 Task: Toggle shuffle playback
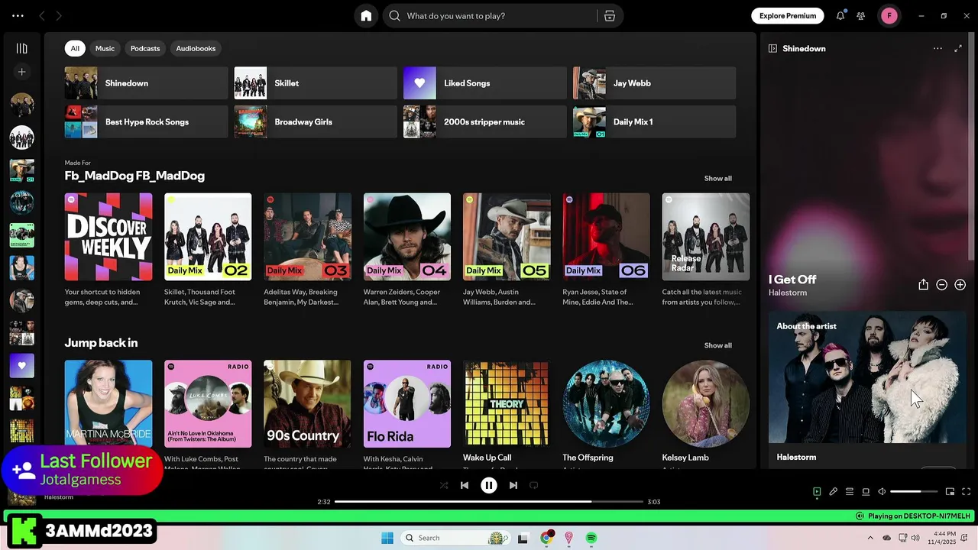444,485
